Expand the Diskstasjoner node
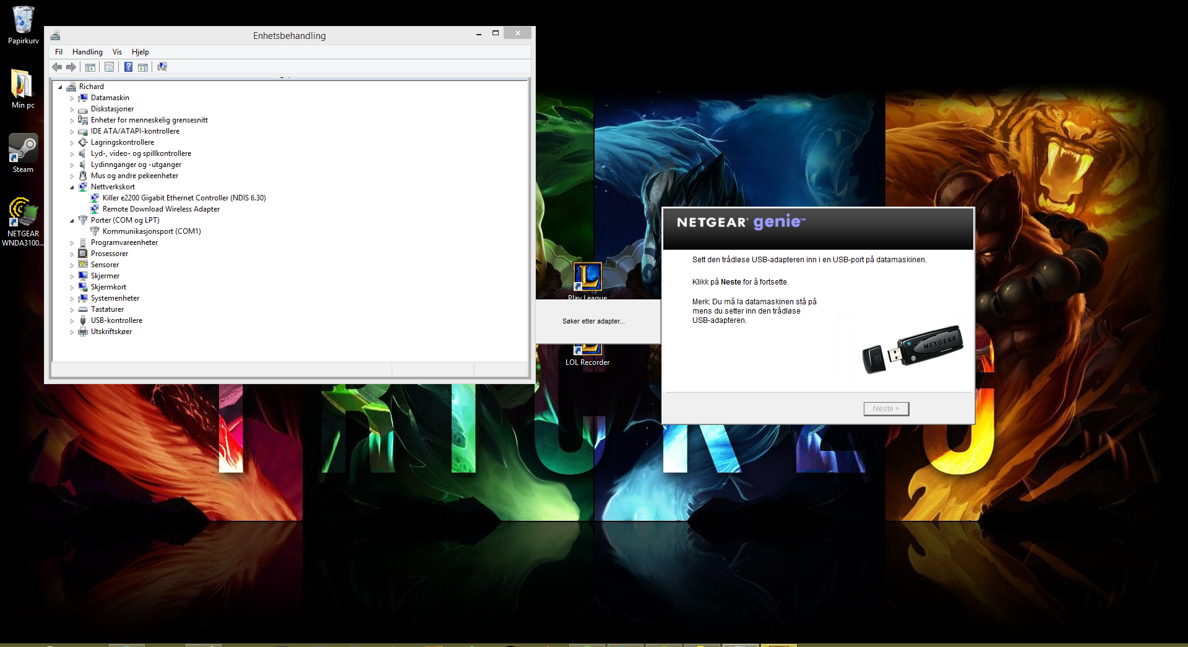The width and height of the screenshot is (1188, 647). click(72, 109)
